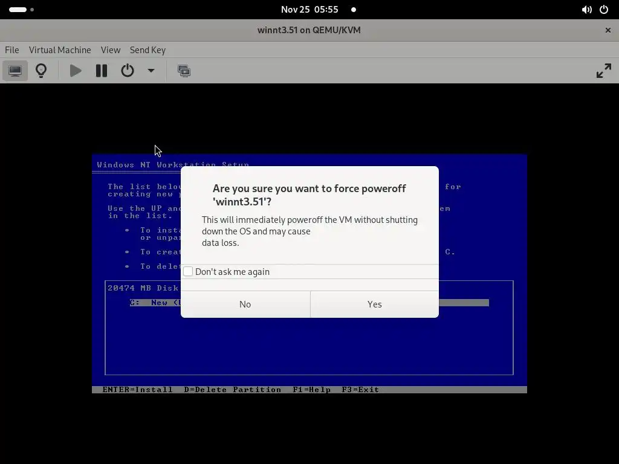Show the graphical console view
The image size is (619, 464).
[x=15, y=71]
